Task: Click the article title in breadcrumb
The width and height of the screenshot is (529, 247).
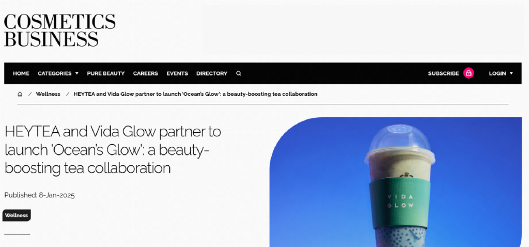Action: coord(195,94)
